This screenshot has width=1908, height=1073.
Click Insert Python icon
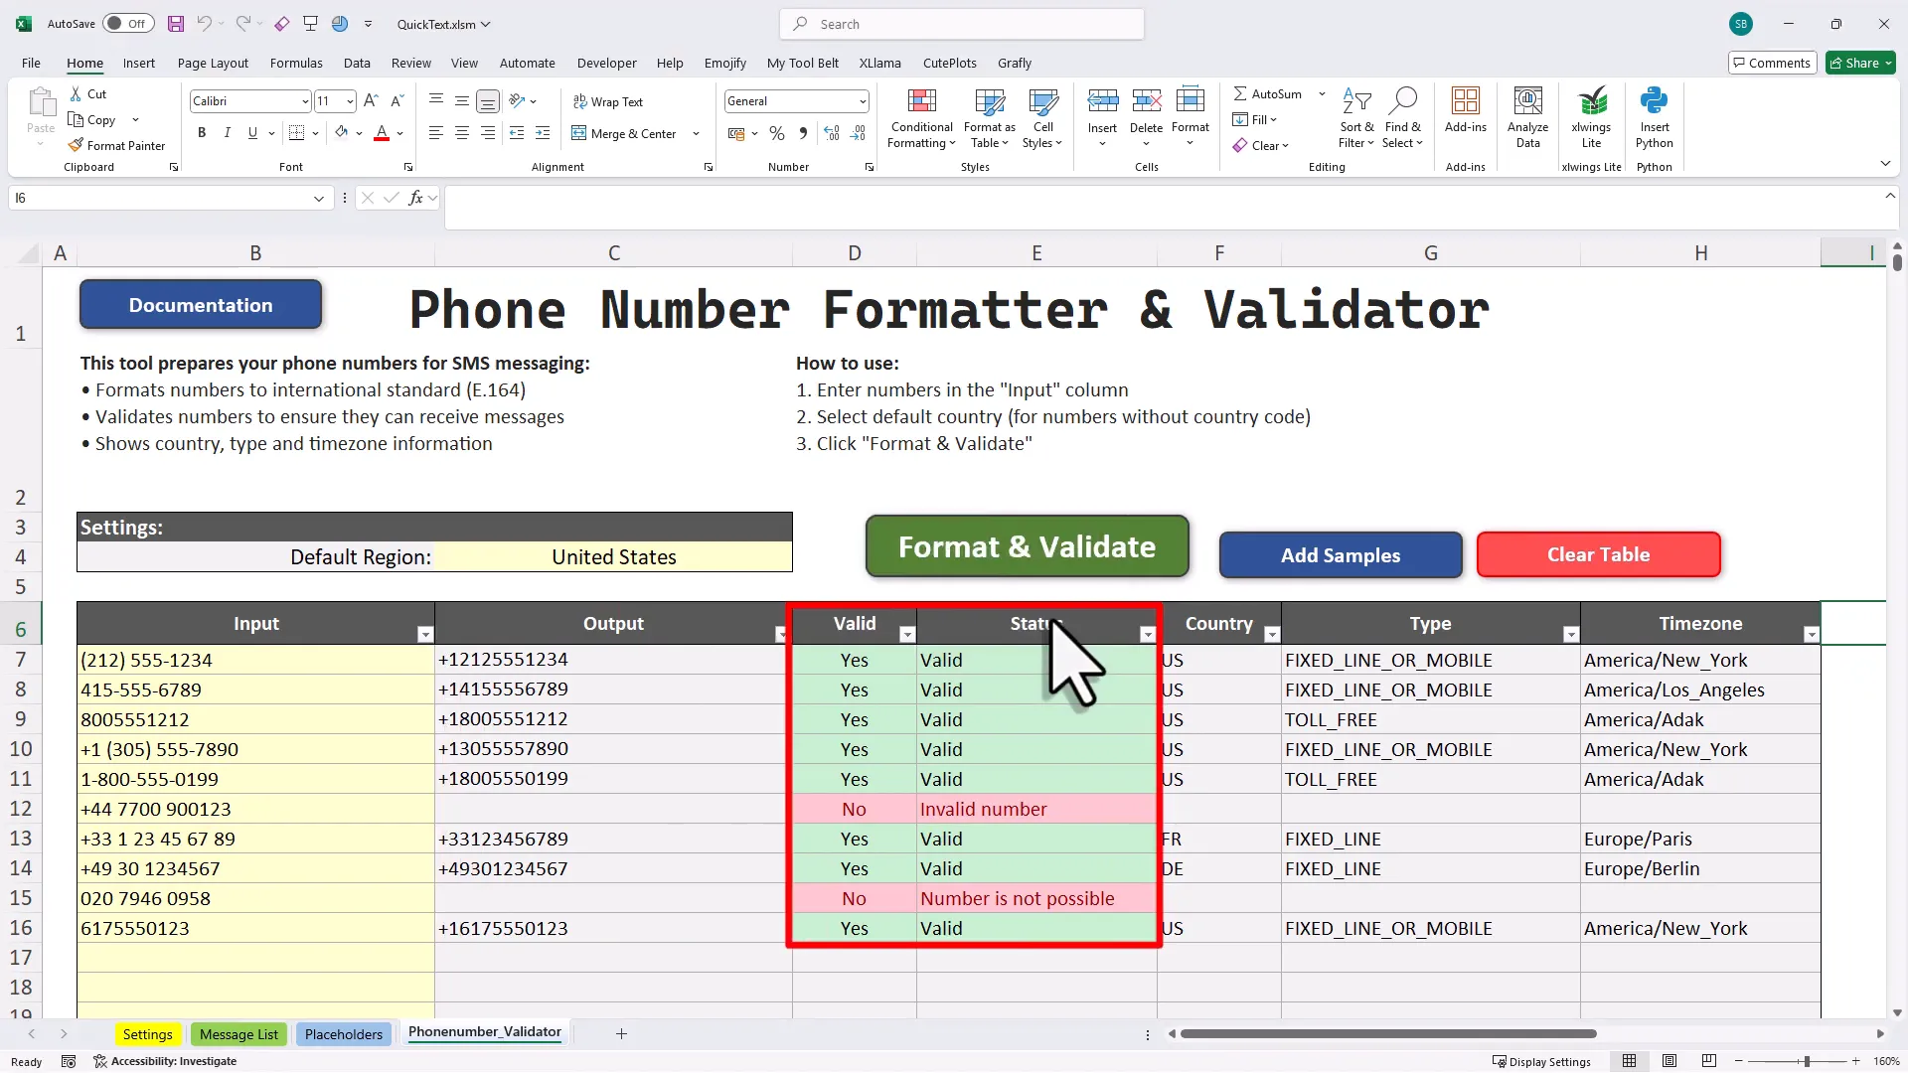(1654, 114)
